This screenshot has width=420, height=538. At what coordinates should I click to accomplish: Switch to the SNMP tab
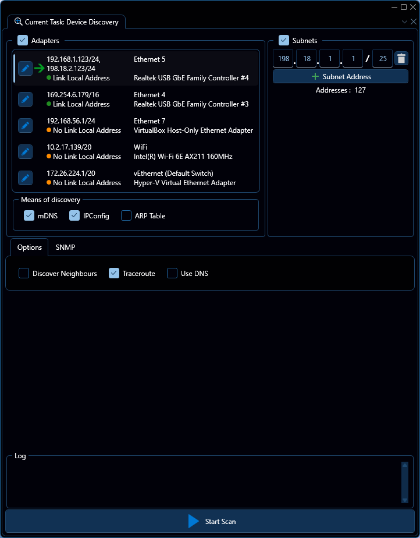click(x=65, y=247)
